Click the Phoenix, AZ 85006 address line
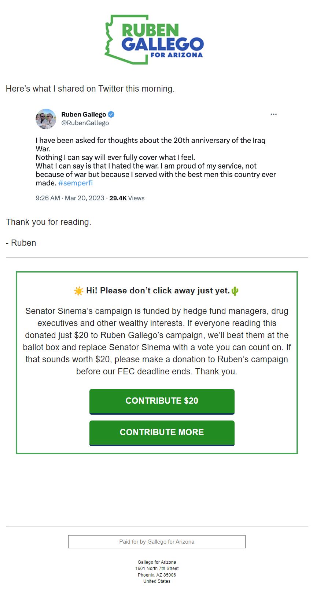 [157, 575]
